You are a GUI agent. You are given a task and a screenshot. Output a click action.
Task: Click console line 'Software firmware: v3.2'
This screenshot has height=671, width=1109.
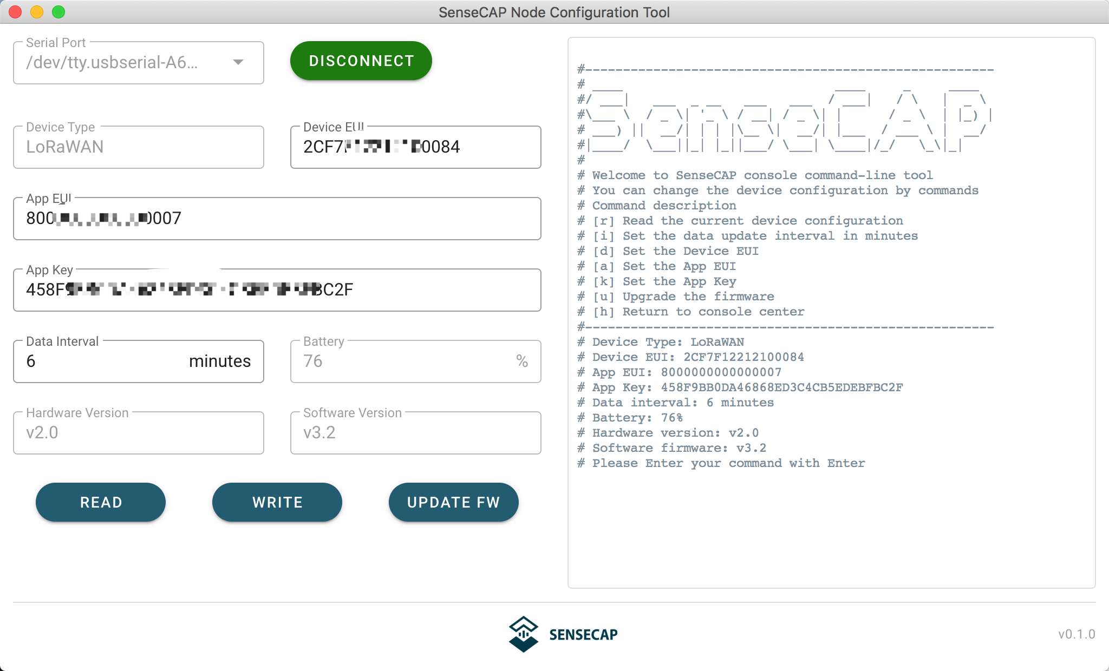pos(671,448)
